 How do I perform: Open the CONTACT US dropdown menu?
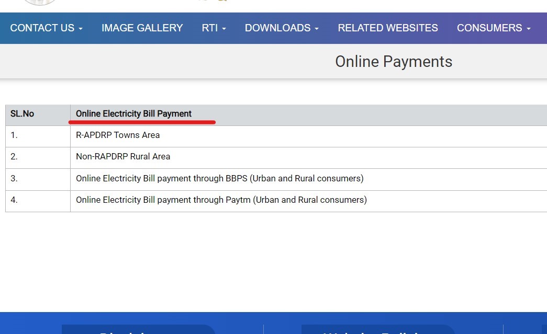[46, 28]
